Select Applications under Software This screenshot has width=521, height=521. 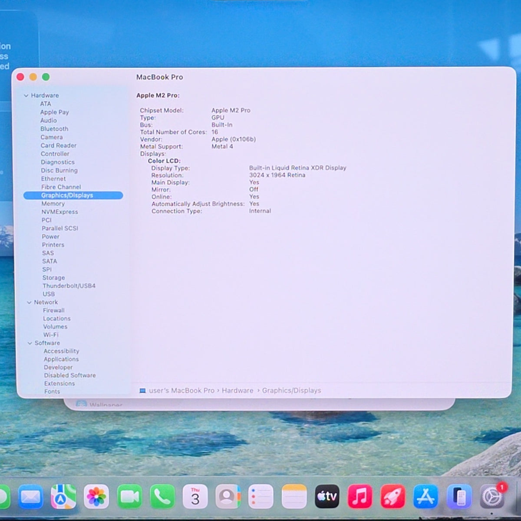61,359
